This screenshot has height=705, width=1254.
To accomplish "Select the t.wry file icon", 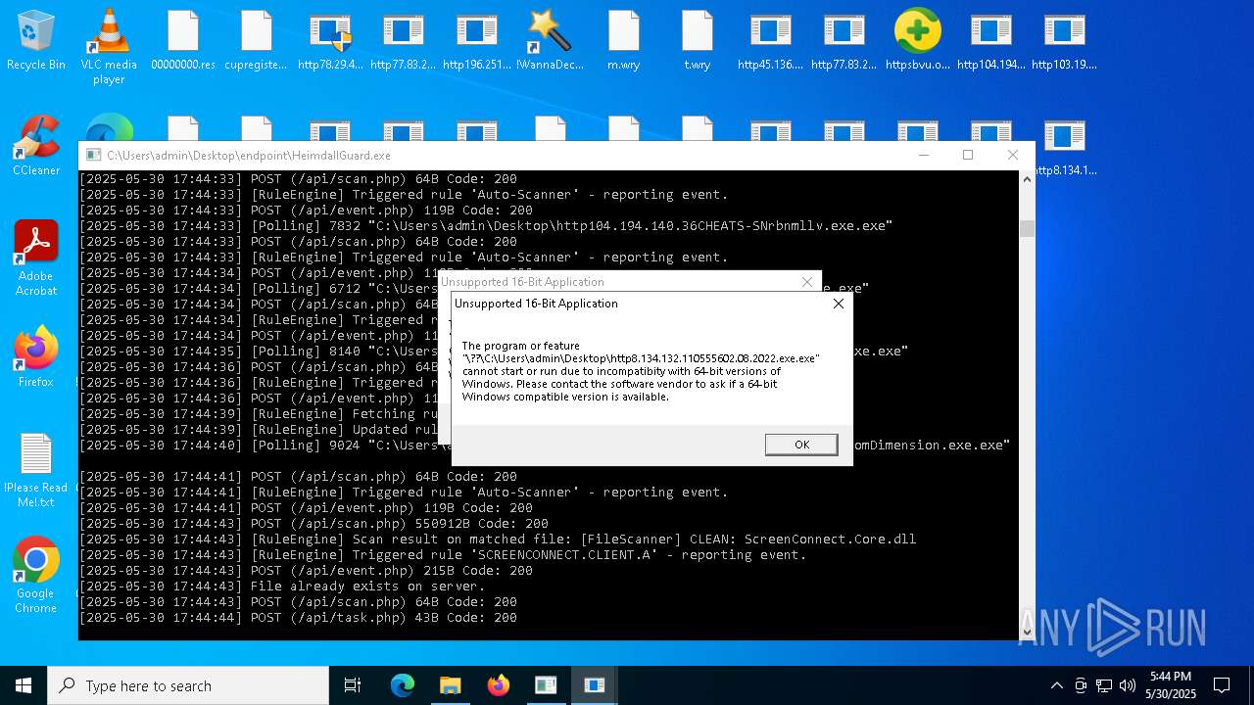I will tap(697, 41).
